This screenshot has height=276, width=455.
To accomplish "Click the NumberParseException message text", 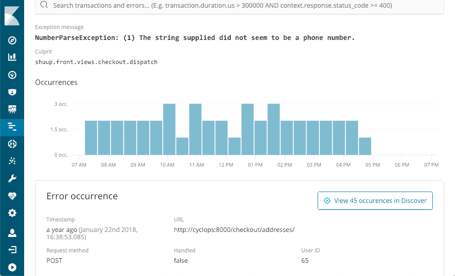I will (x=195, y=38).
